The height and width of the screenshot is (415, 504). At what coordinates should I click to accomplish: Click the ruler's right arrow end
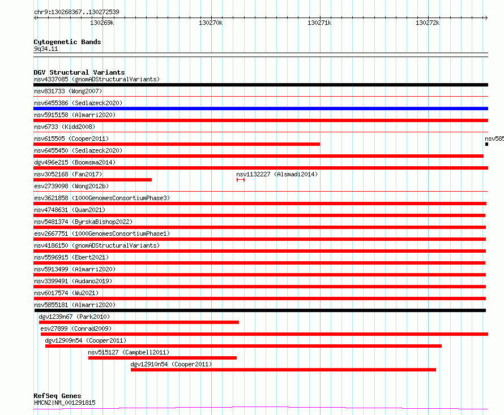click(486, 18)
